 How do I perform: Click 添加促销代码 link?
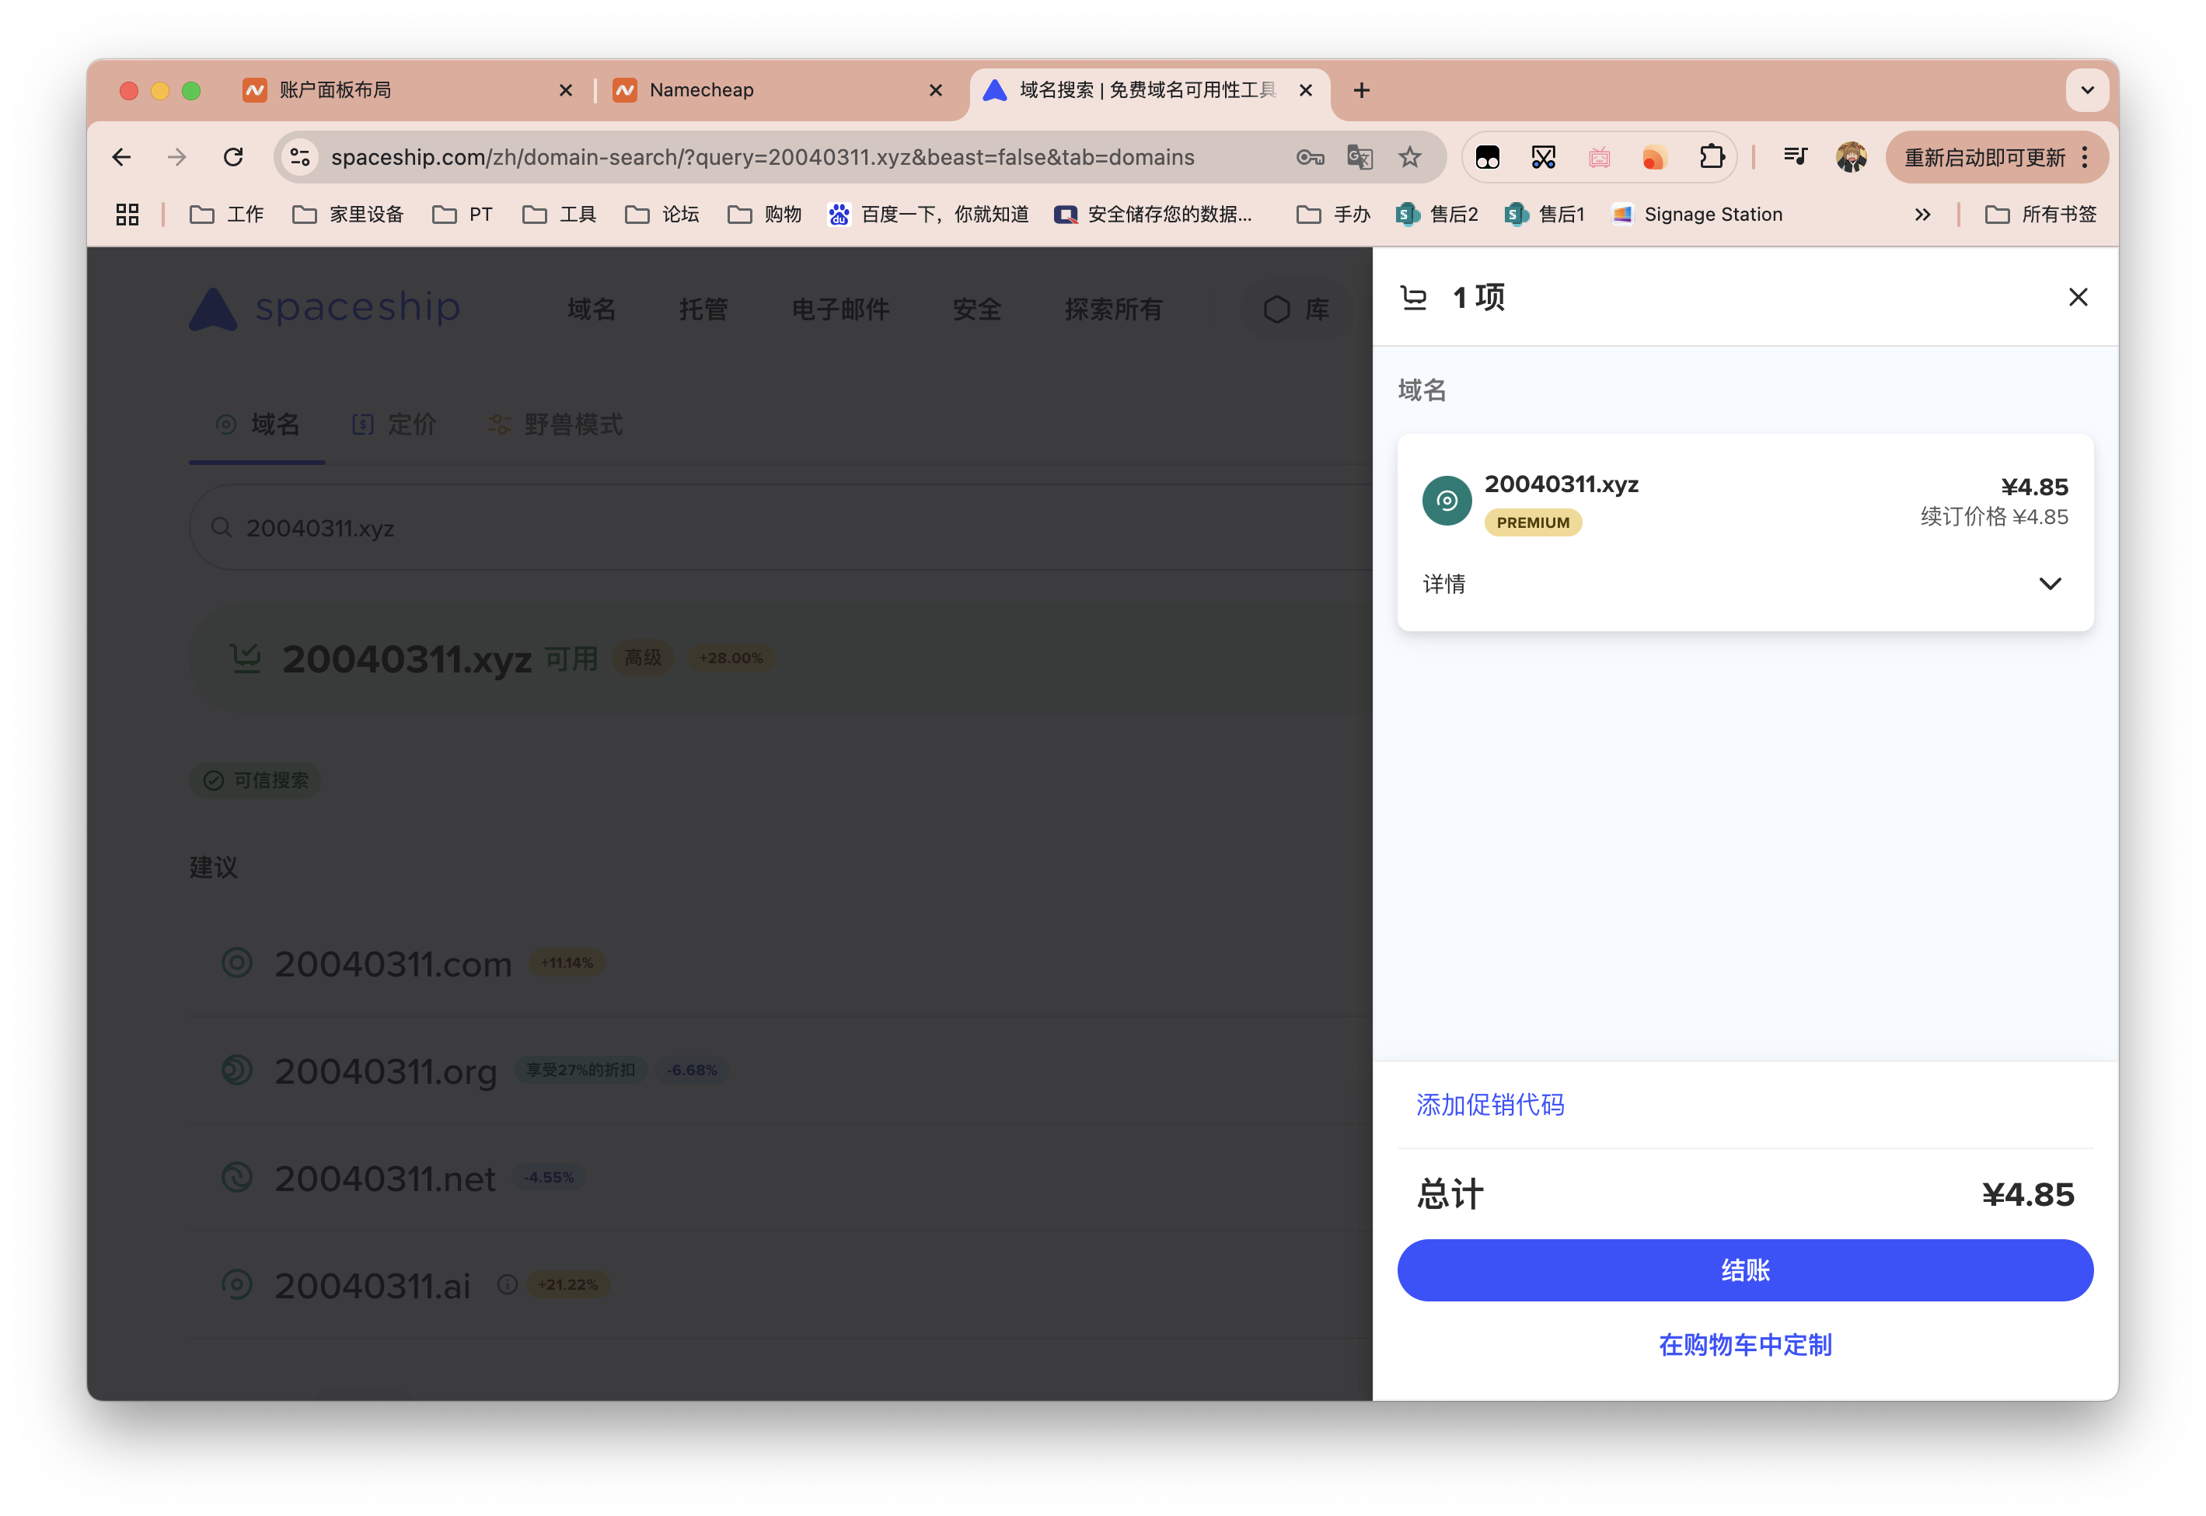[1490, 1105]
